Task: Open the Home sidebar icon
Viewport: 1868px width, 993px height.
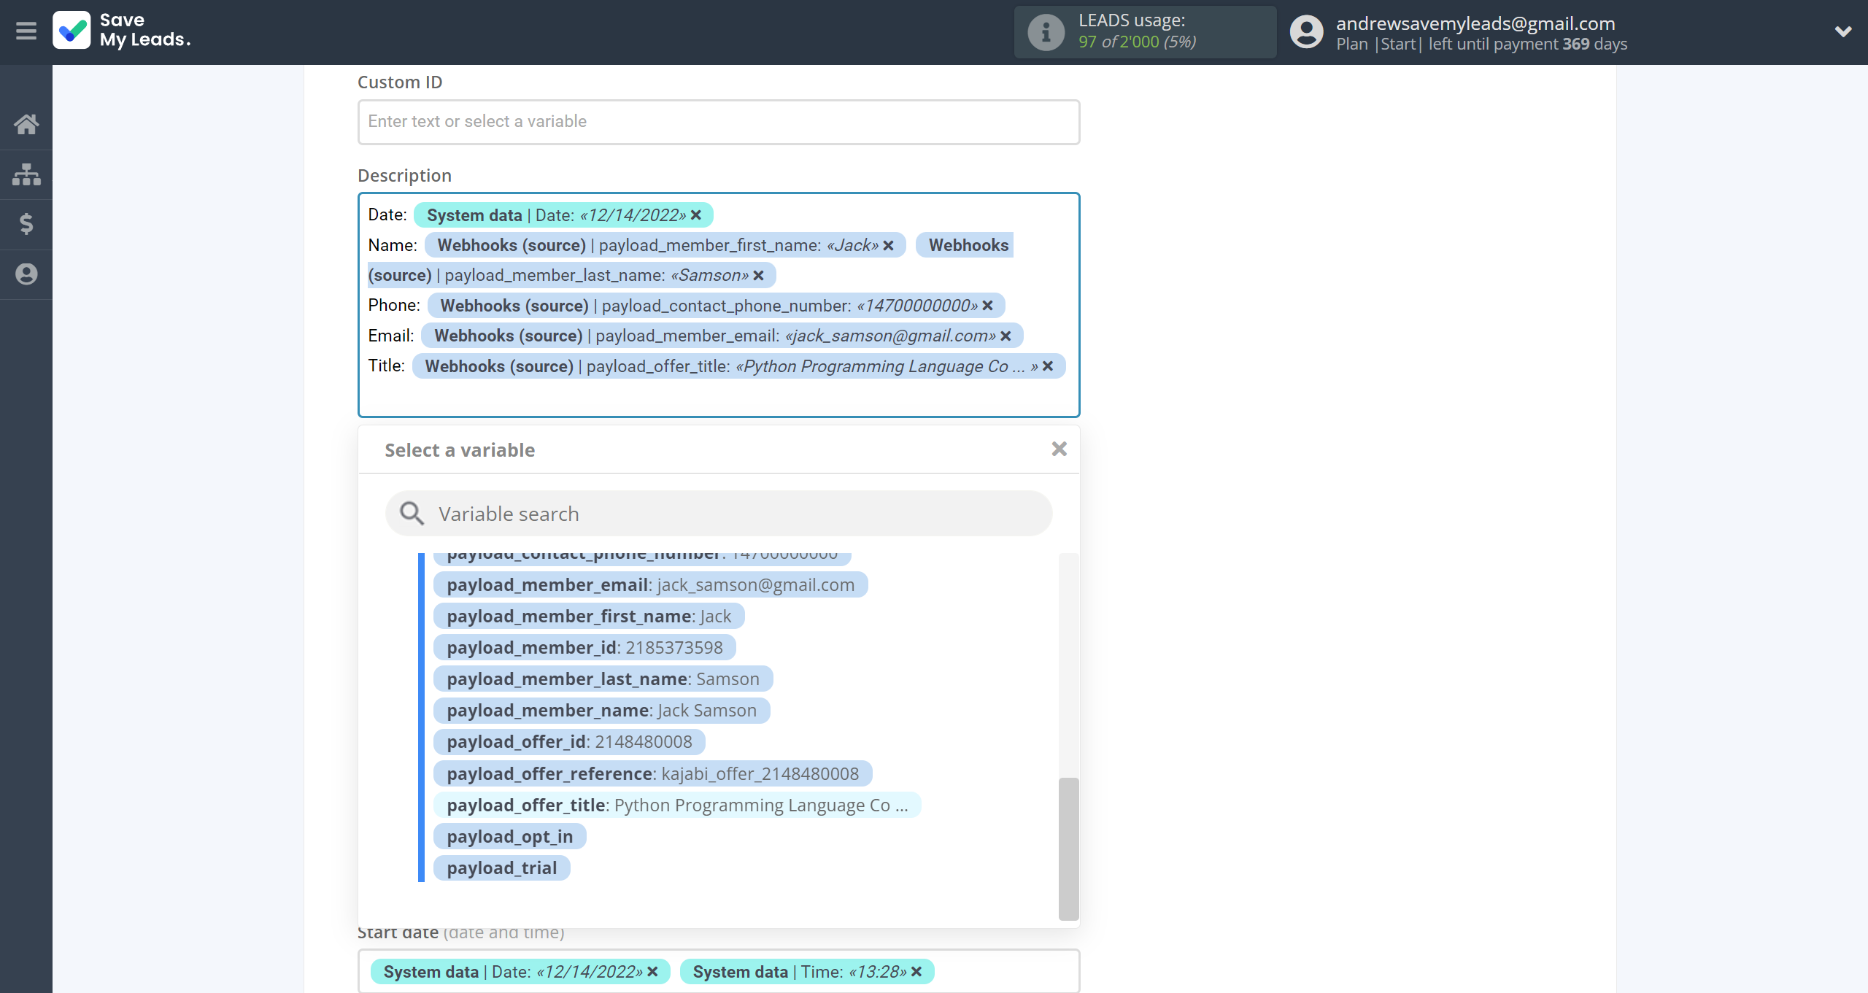Action: tap(26, 125)
